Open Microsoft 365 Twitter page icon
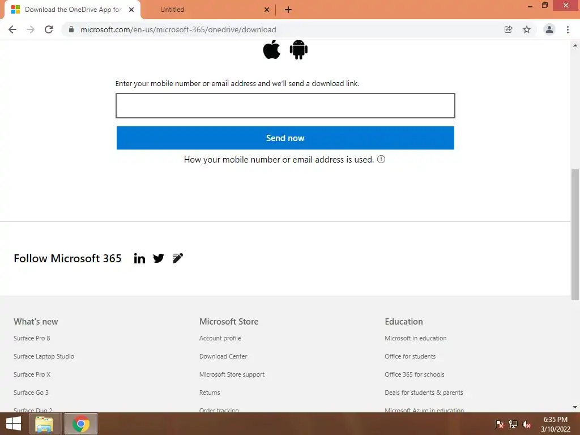The width and height of the screenshot is (580, 435). pyautogui.click(x=159, y=258)
